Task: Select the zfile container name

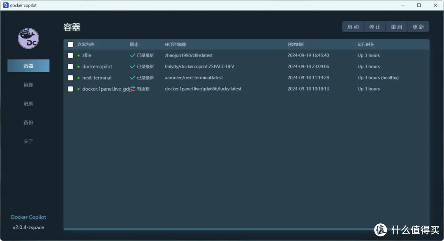Action: (x=87, y=55)
